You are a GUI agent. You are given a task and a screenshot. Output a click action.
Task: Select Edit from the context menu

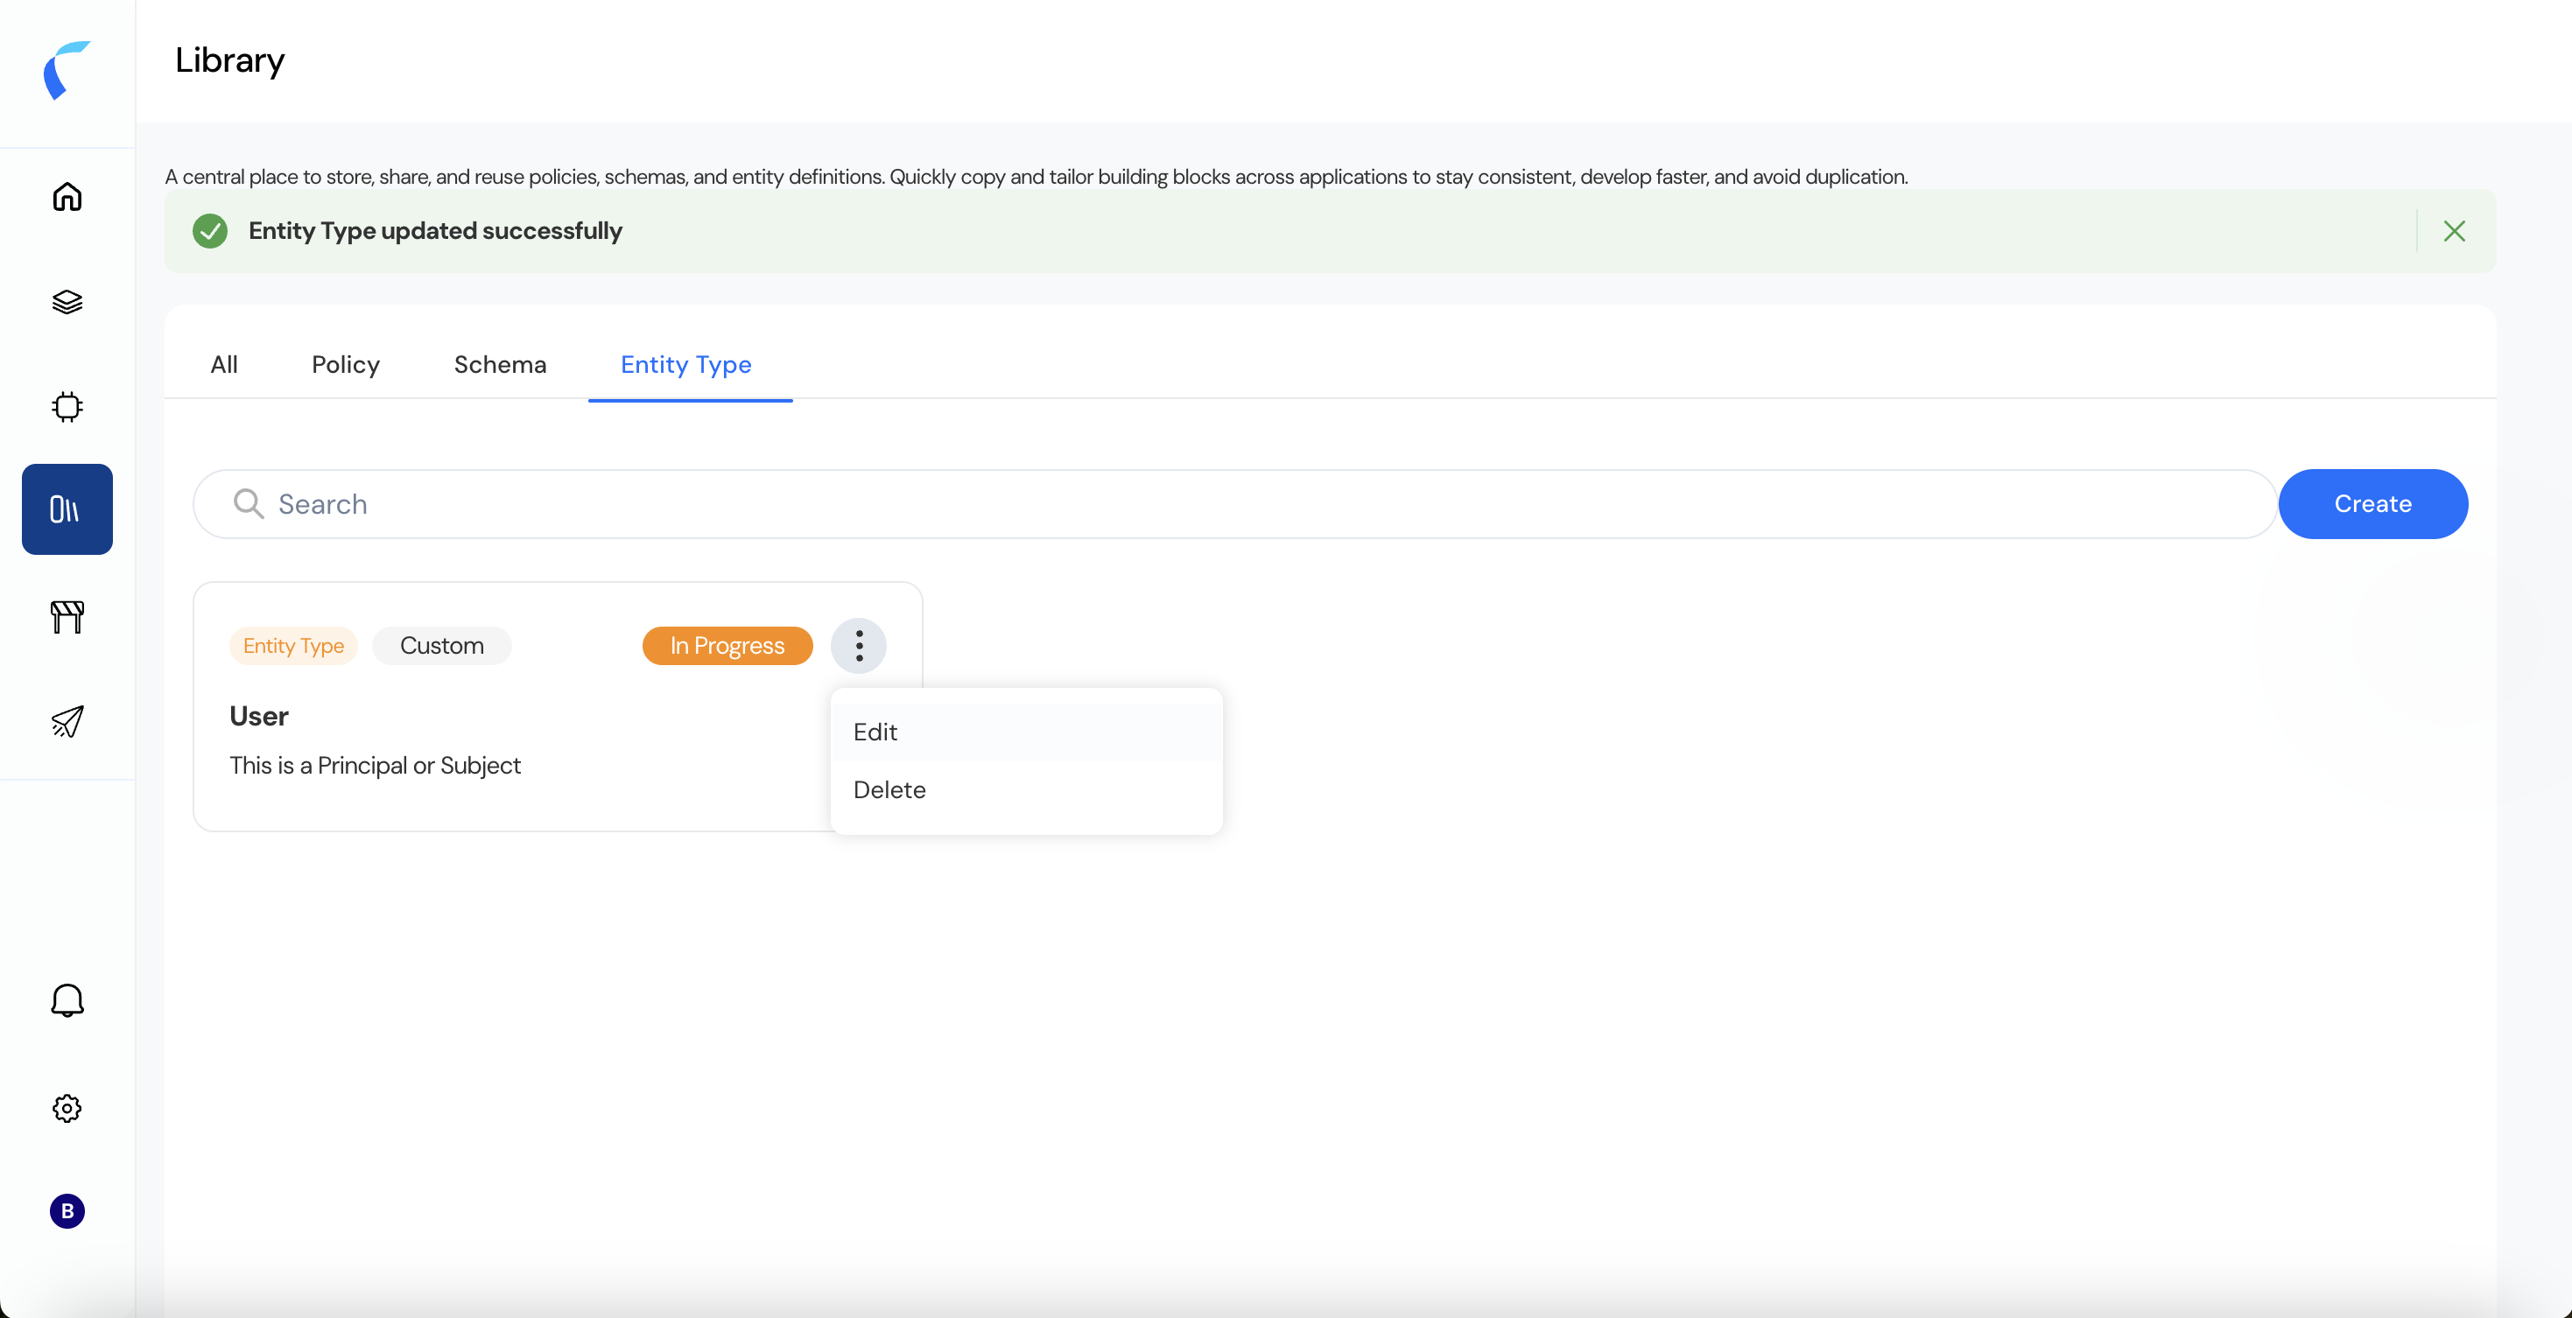pos(875,732)
